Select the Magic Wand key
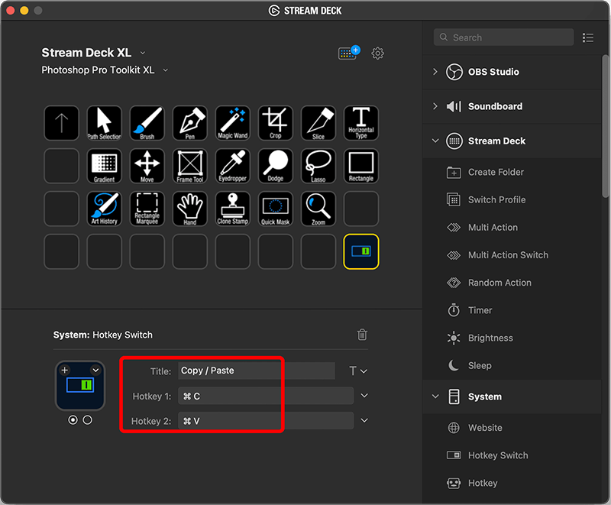 233,123
